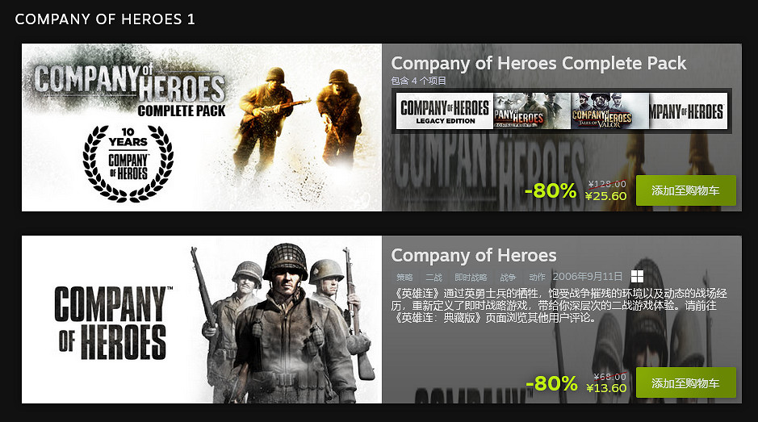Open the Tales of Valor thumbnail

click(610, 111)
